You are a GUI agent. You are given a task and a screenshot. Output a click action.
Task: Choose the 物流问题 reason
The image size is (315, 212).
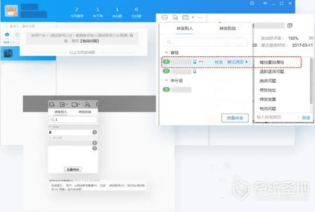tap(267, 109)
